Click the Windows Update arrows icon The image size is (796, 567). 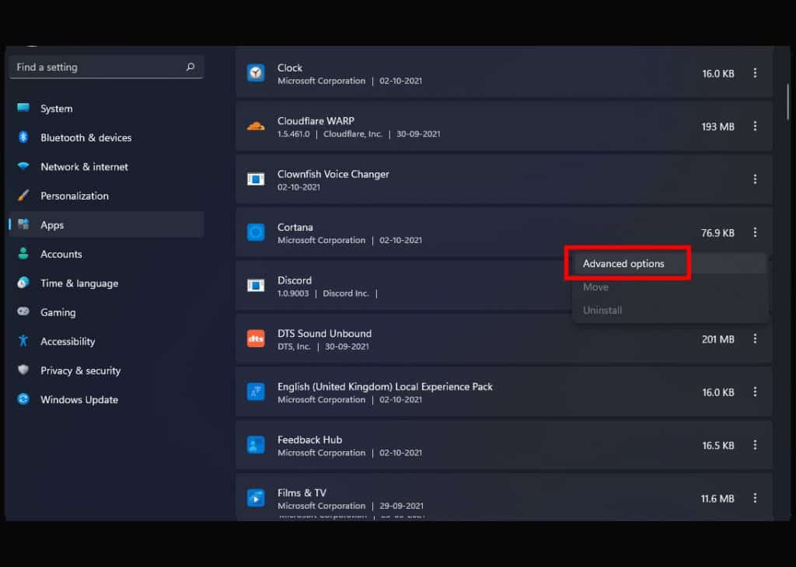pos(23,399)
